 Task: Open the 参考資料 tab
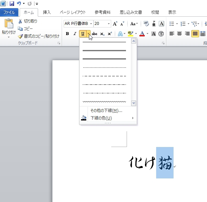(x=103, y=12)
